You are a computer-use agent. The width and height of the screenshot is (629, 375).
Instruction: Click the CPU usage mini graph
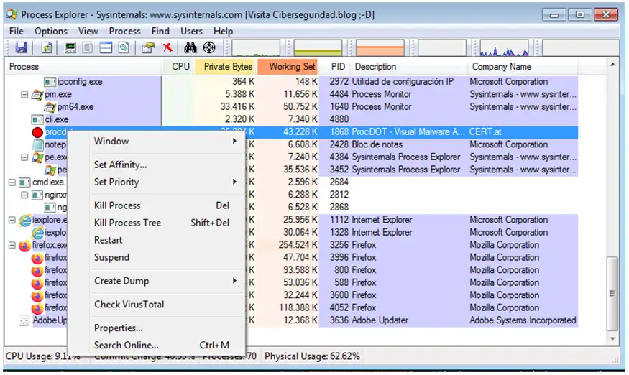(x=256, y=47)
